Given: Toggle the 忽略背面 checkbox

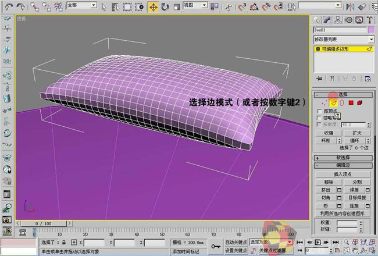Looking at the screenshot, I should pyautogui.click(x=318, y=118).
